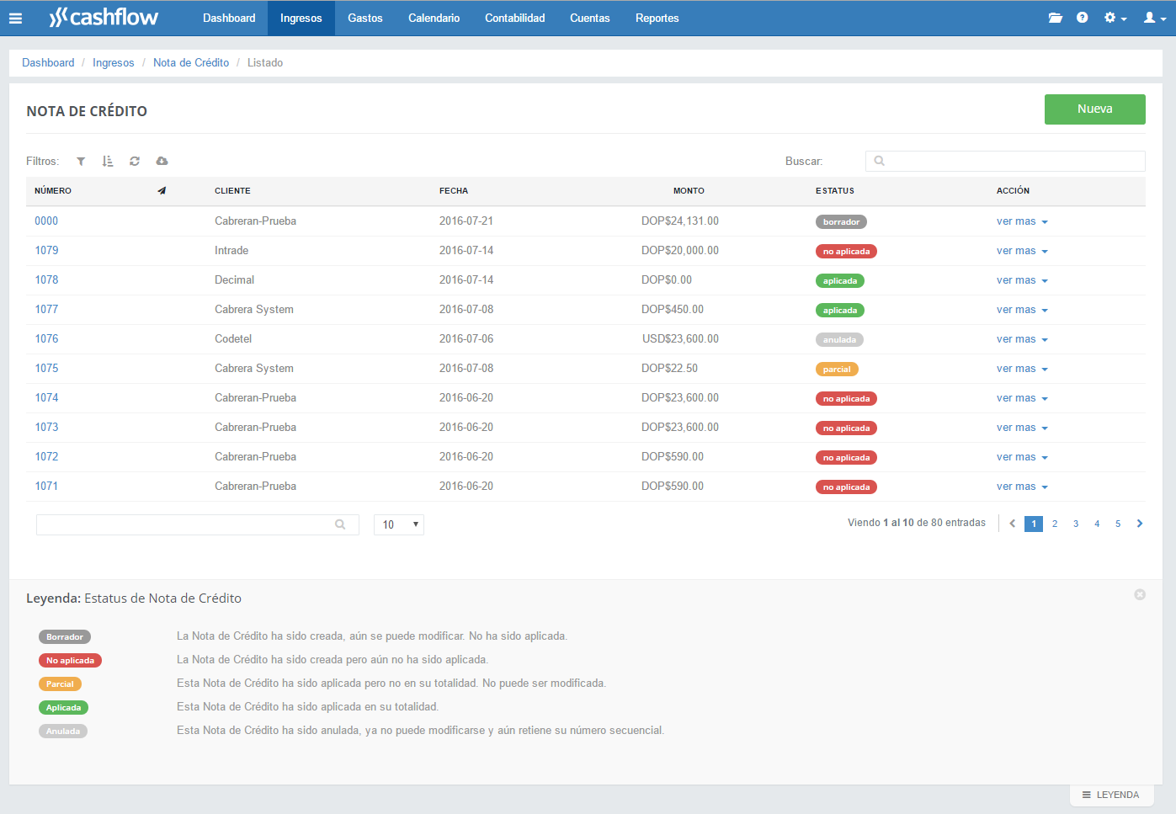Open credit note 1078
This screenshot has width=1176, height=814.
click(x=46, y=280)
